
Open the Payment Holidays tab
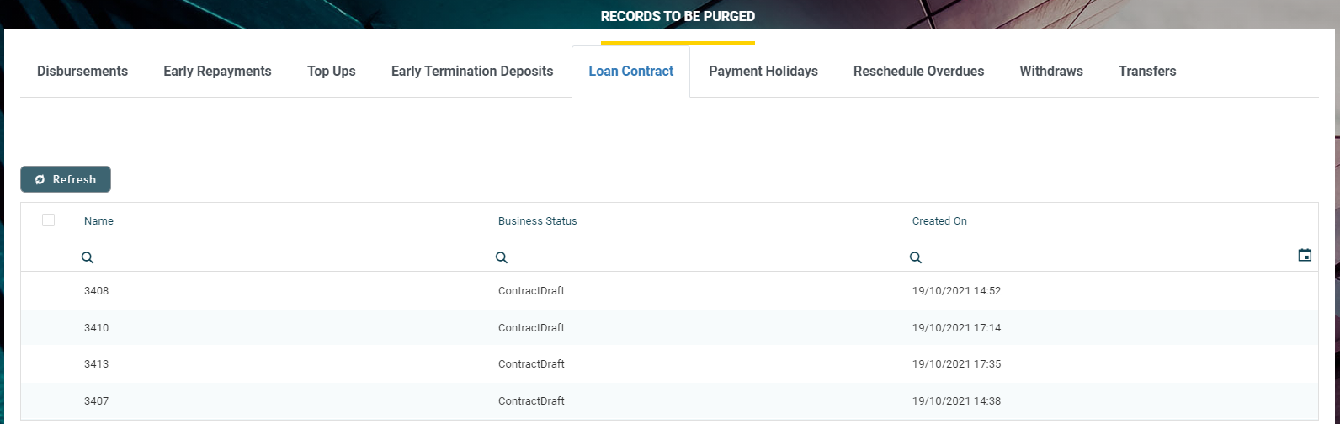pos(763,72)
